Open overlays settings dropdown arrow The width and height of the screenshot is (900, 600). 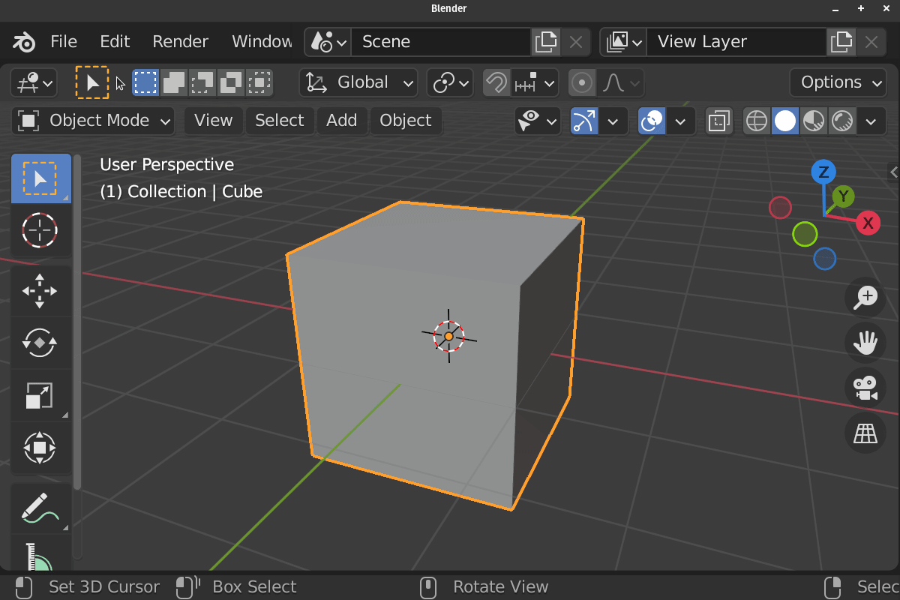681,121
